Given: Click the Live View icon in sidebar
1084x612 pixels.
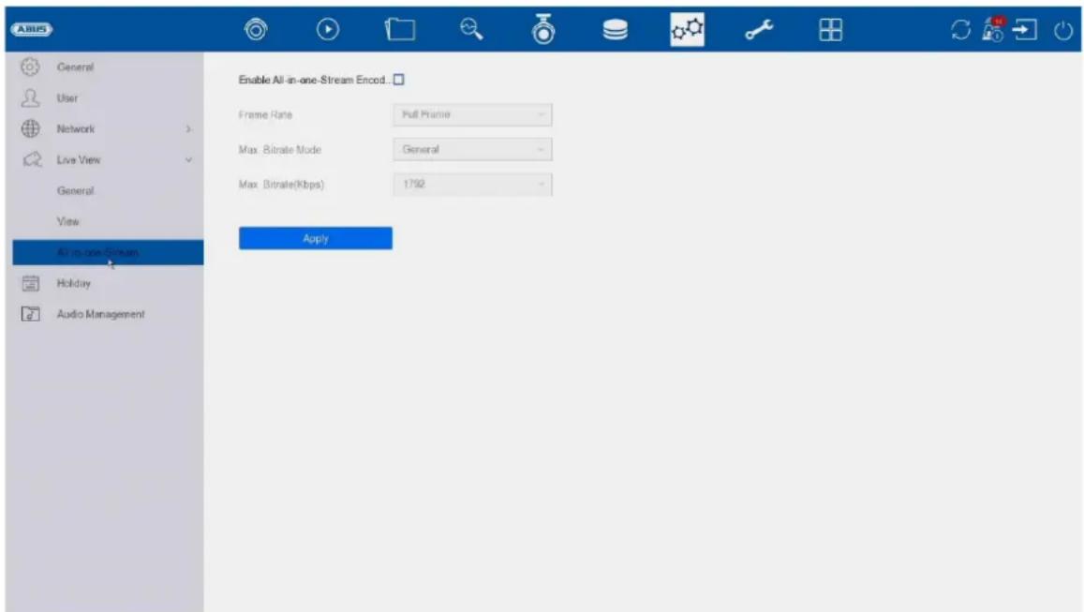Looking at the screenshot, I should (x=32, y=159).
